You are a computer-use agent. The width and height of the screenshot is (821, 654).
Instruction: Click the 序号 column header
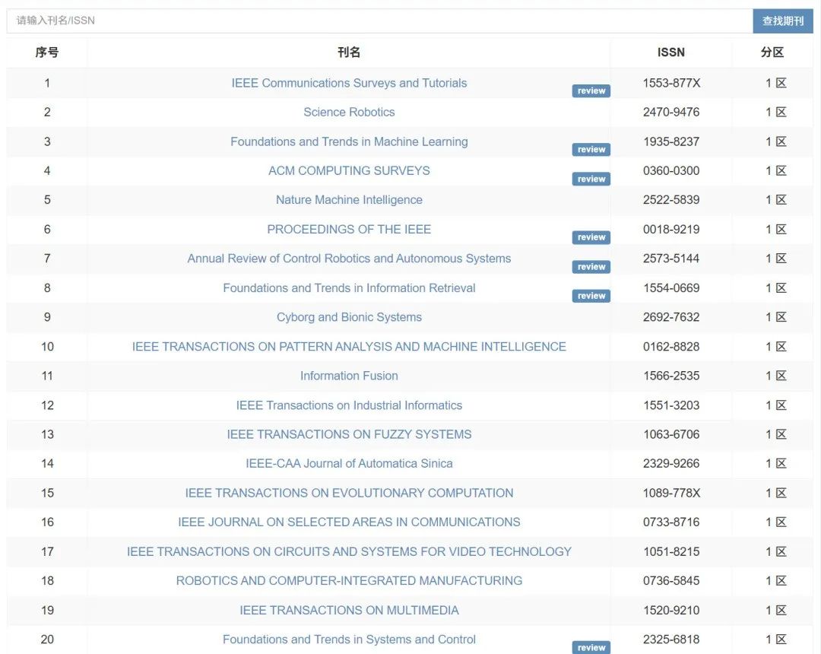click(x=47, y=52)
